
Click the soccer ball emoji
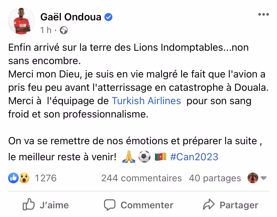coord(145,157)
